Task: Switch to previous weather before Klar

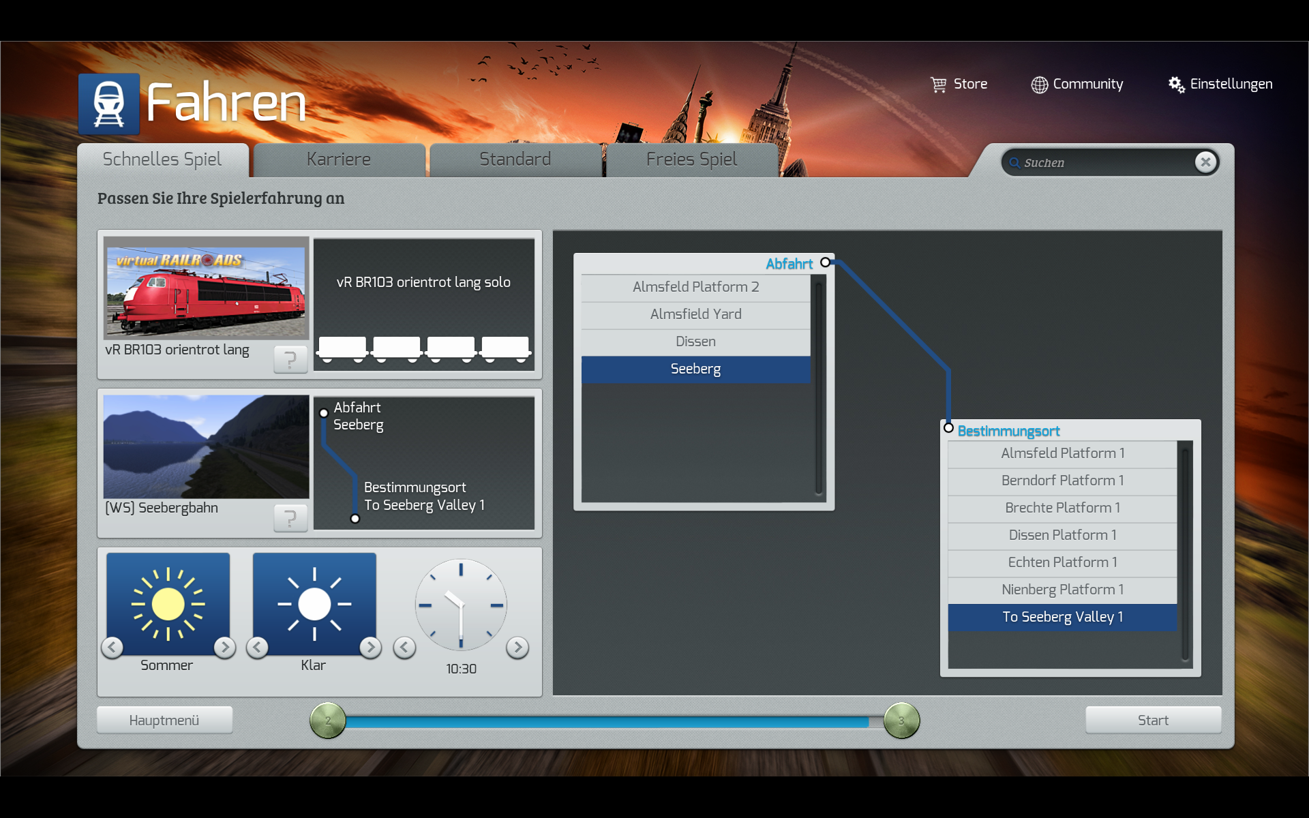Action: [257, 647]
